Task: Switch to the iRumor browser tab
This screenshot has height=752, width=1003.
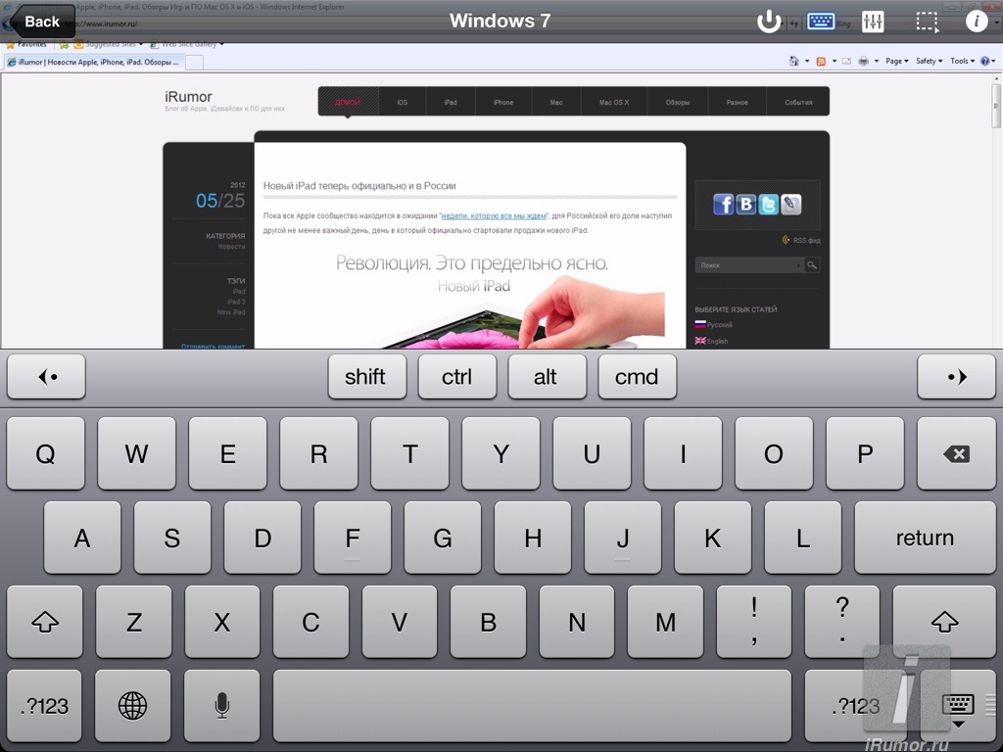Action: click(x=95, y=62)
